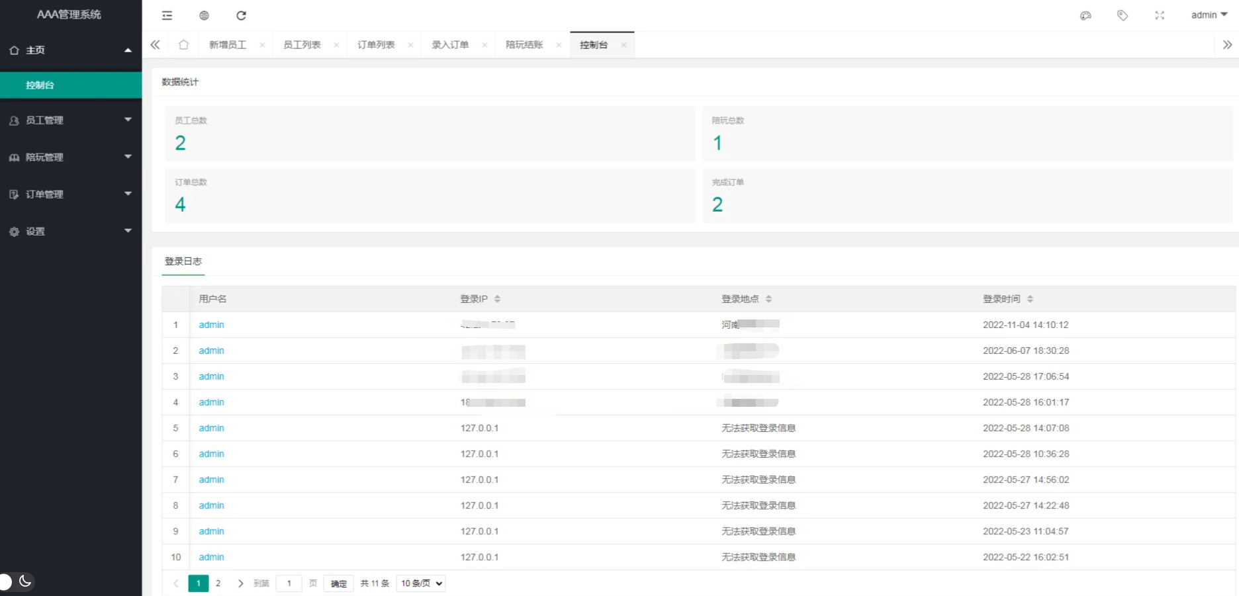Open the admin link in row 5
Viewport: 1239px width, 596px height.
[211, 428]
